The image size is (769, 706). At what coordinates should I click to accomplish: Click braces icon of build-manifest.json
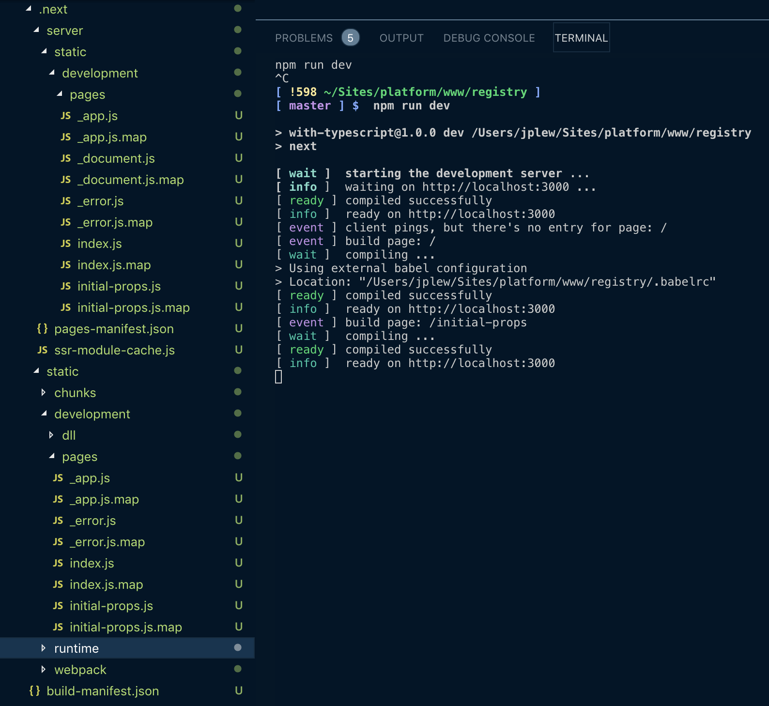pyautogui.click(x=35, y=691)
